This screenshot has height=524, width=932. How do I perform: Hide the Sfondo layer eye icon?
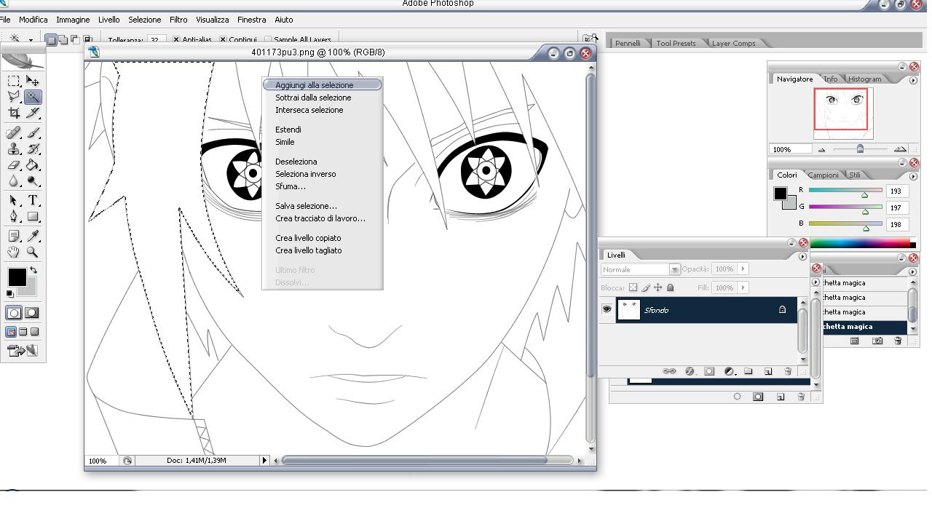coord(607,309)
